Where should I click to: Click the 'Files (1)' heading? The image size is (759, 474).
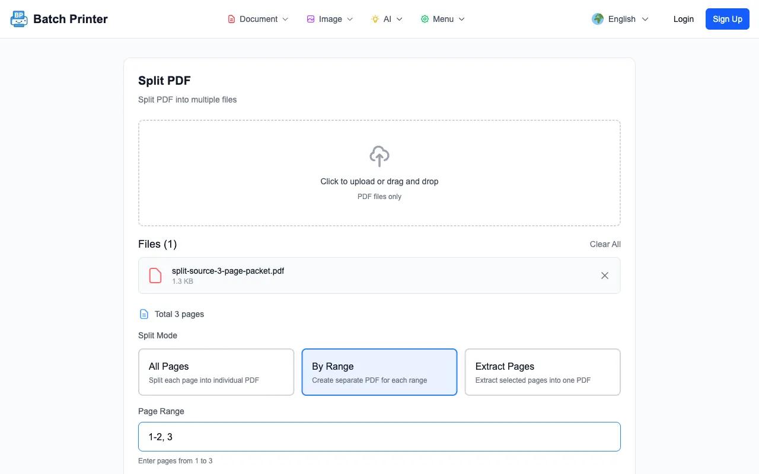157,244
